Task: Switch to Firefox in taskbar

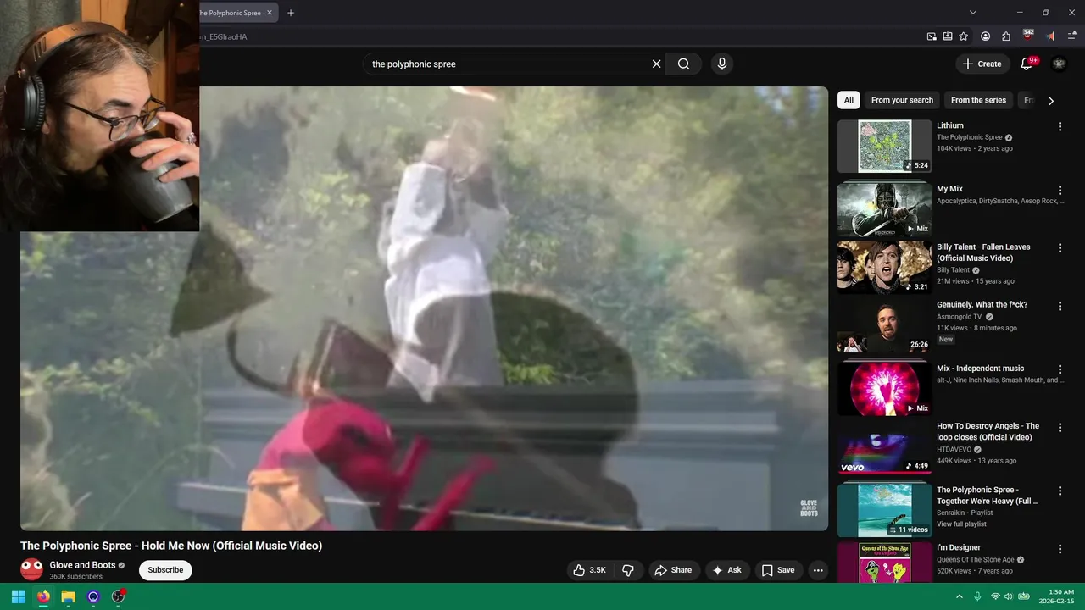Action: pos(43,596)
